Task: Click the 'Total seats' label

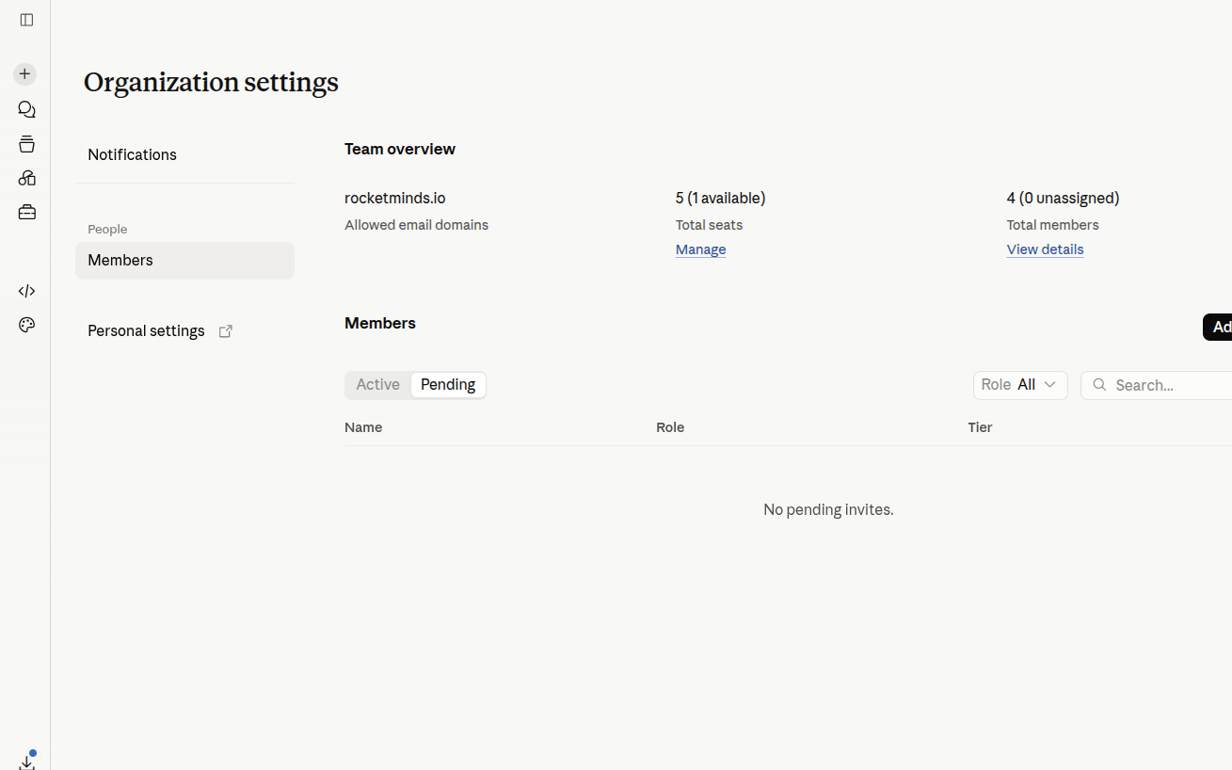Action: coord(710,225)
